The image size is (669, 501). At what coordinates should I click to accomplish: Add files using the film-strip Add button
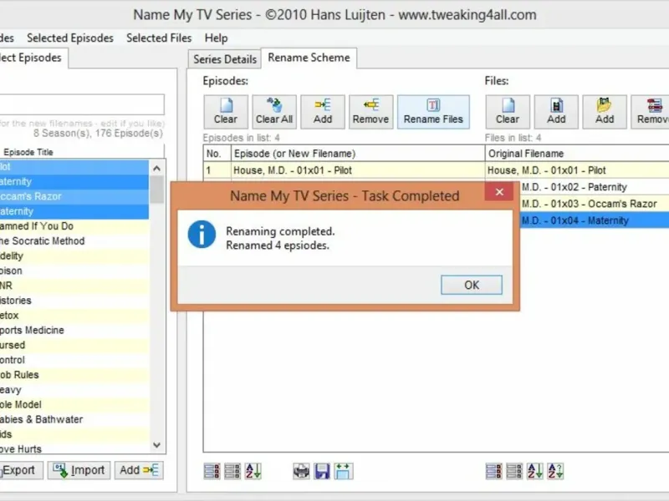tap(556, 112)
